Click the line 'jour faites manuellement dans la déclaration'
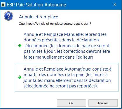Screen dimensions: 122x109 pos(67,80)
